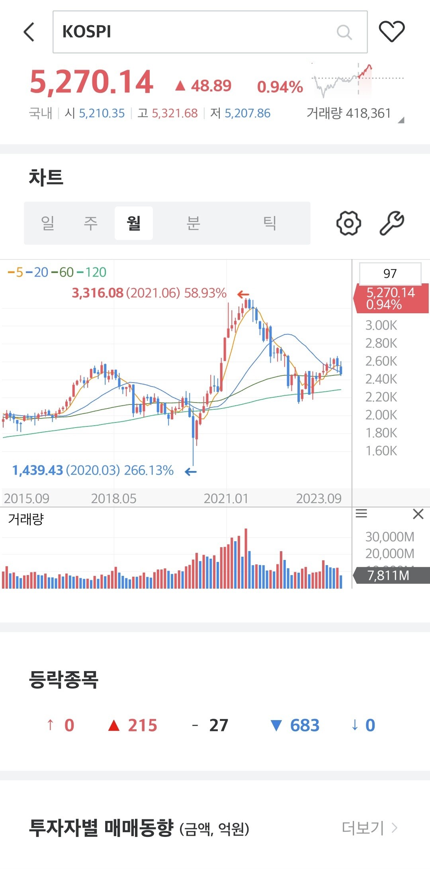Open the volume panel hamburger menu

(x=361, y=513)
